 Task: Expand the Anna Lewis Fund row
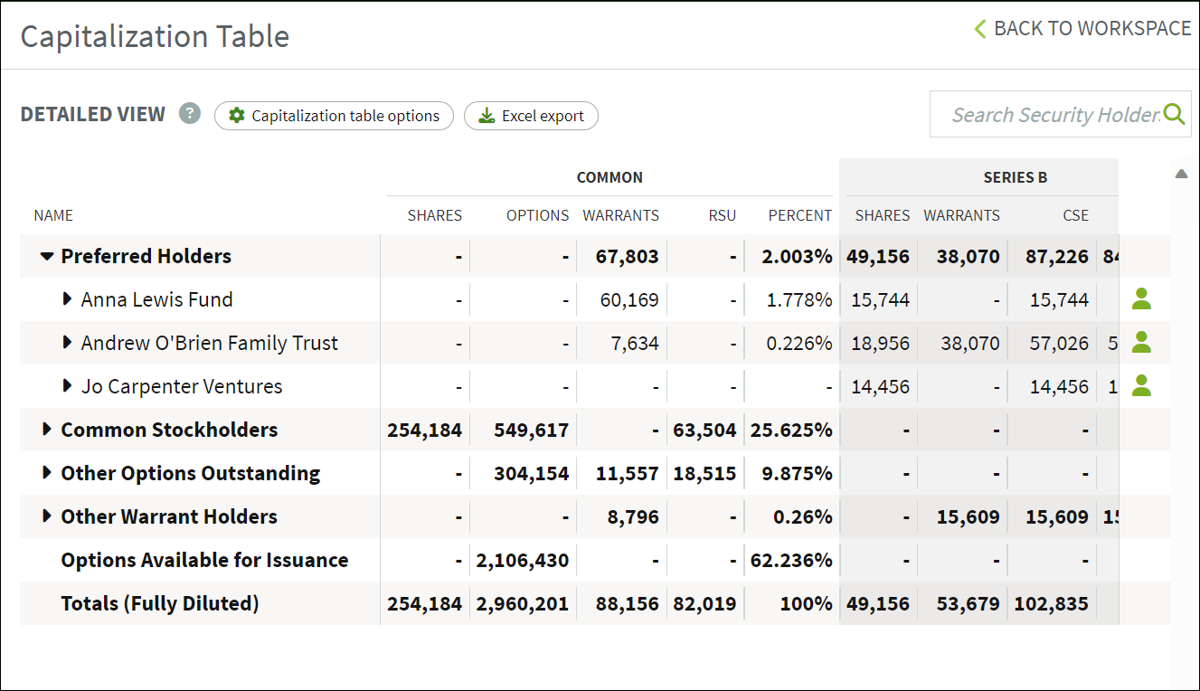tap(67, 298)
